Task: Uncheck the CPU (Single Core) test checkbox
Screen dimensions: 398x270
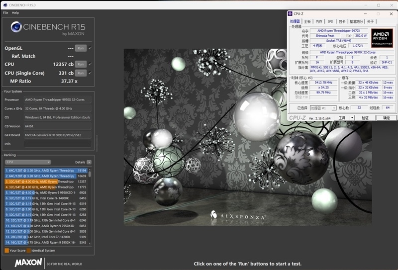Action: (x=90, y=73)
